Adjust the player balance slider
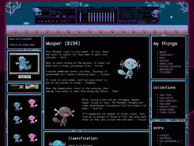The height and width of the screenshot is (146, 194). click(x=64, y=16)
